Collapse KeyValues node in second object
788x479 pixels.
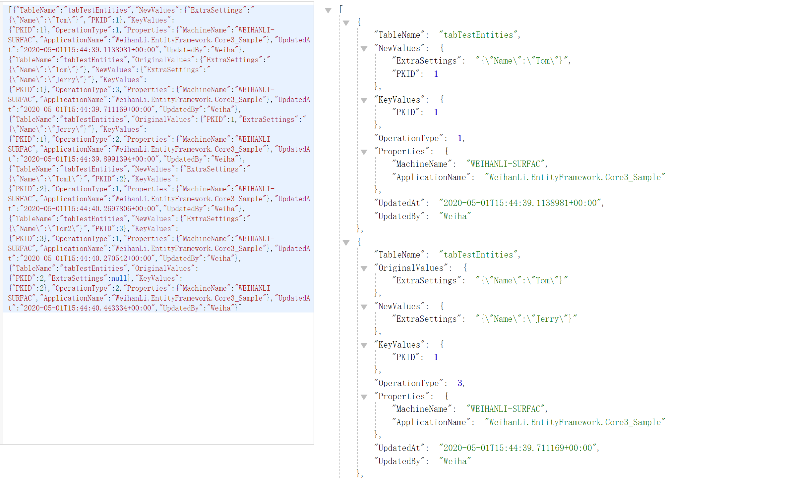pos(364,345)
